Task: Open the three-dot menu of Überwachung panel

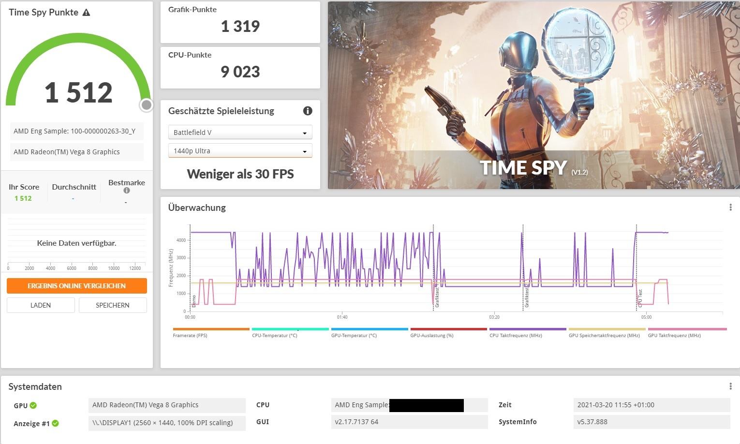Action: (730, 207)
